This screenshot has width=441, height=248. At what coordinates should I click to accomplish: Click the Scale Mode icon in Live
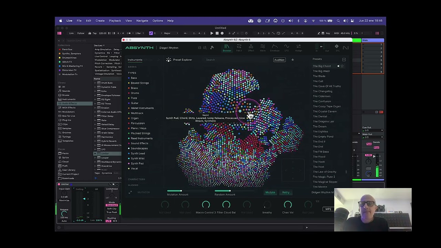pyautogui.click(x=151, y=33)
